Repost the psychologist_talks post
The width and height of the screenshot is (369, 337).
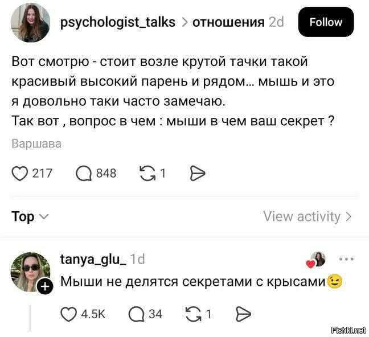pos(147,173)
